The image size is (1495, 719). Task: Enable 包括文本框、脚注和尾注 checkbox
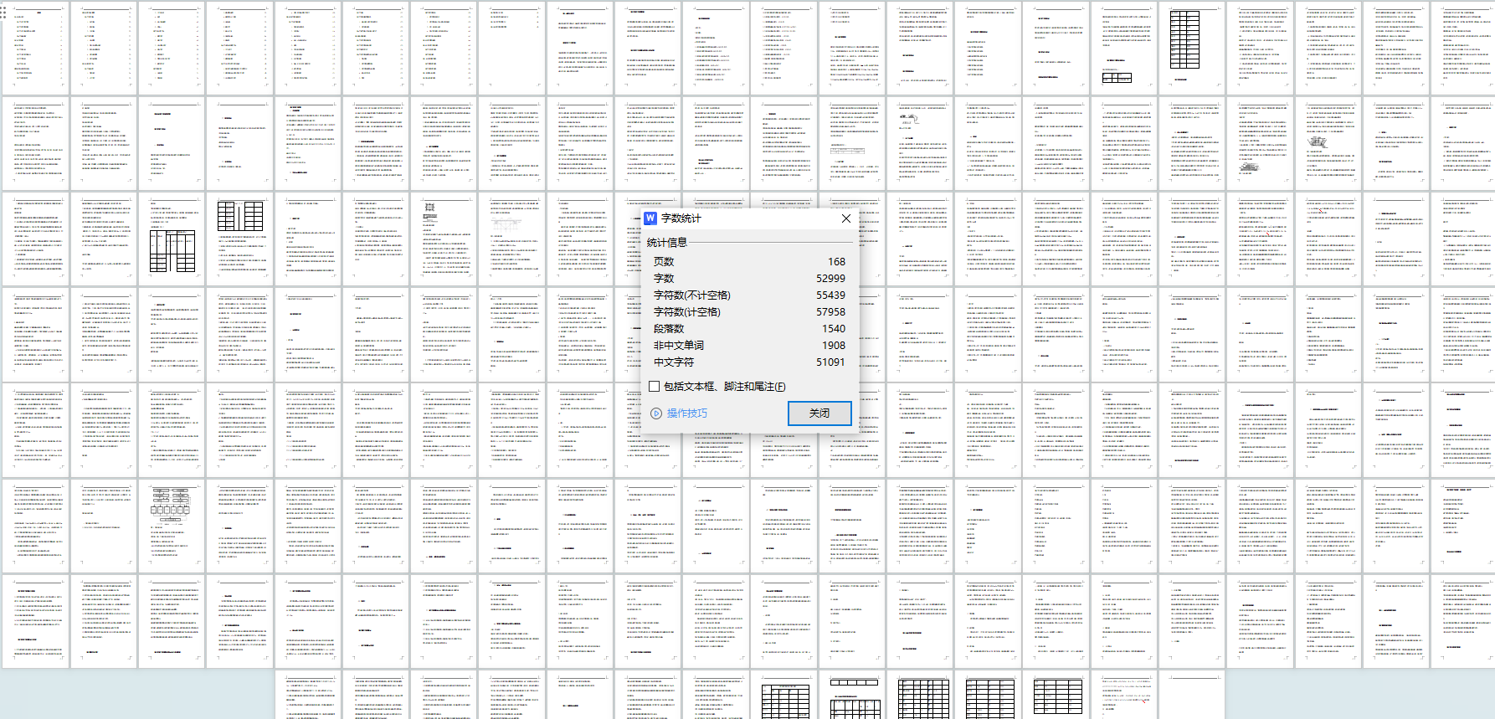pos(655,387)
